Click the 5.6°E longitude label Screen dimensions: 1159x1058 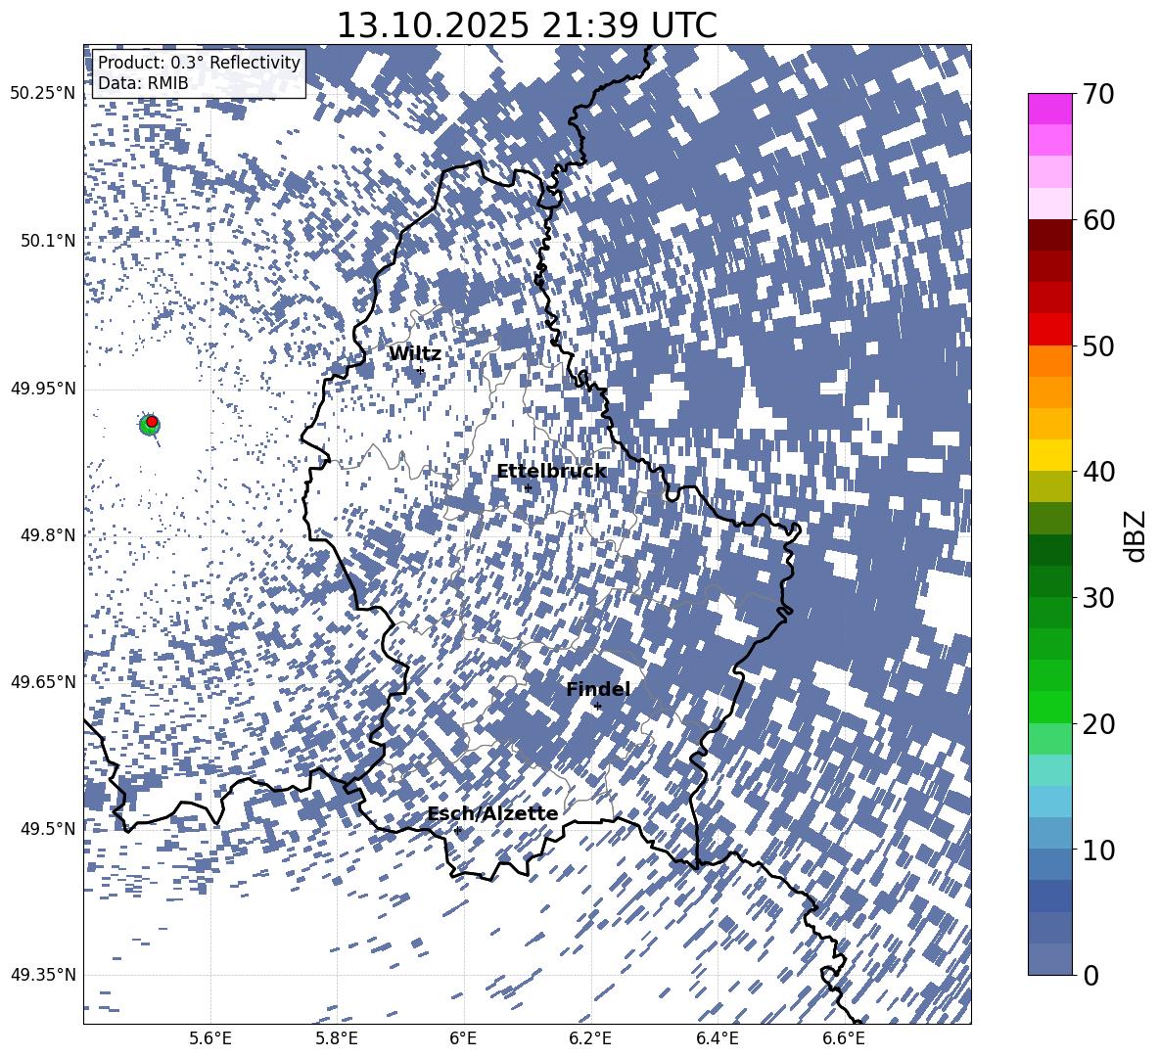click(210, 1038)
